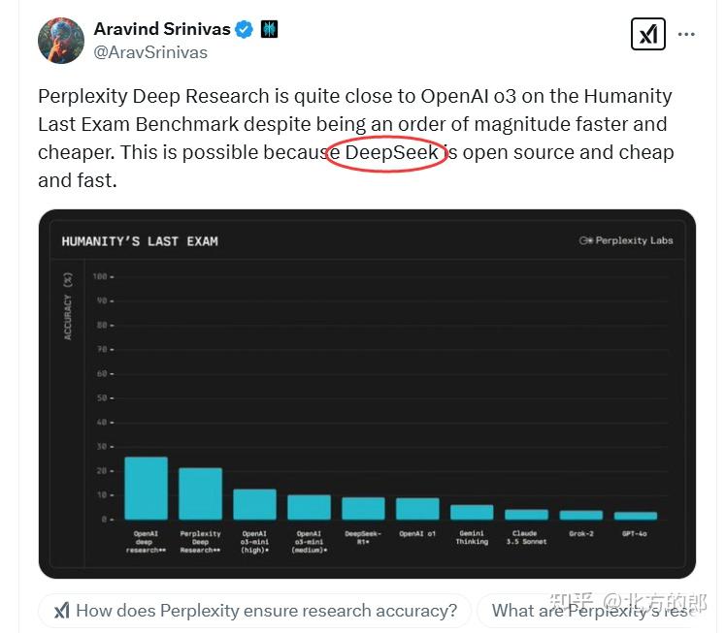Open the Grok explain-post icon
This screenshot has height=633, width=726.
pos(647,35)
